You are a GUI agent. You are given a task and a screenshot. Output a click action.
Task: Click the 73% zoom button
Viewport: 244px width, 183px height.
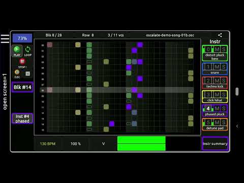22,38
